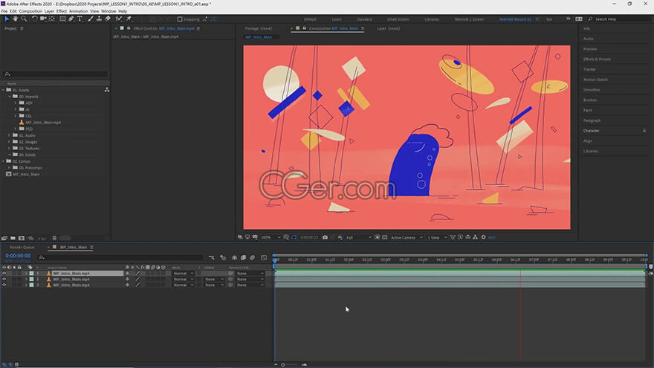654x368 pixels.
Task: Click Frame Blending enable icon in timeline
Action: (243, 258)
